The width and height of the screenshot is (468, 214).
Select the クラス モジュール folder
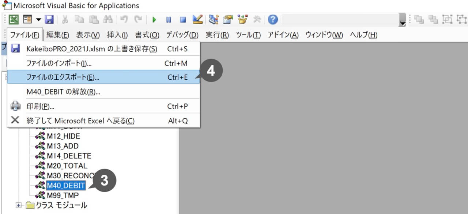pyautogui.click(x=61, y=205)
